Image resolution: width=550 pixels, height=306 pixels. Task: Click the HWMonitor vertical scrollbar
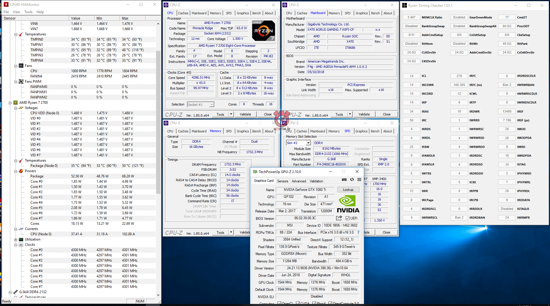158,117
